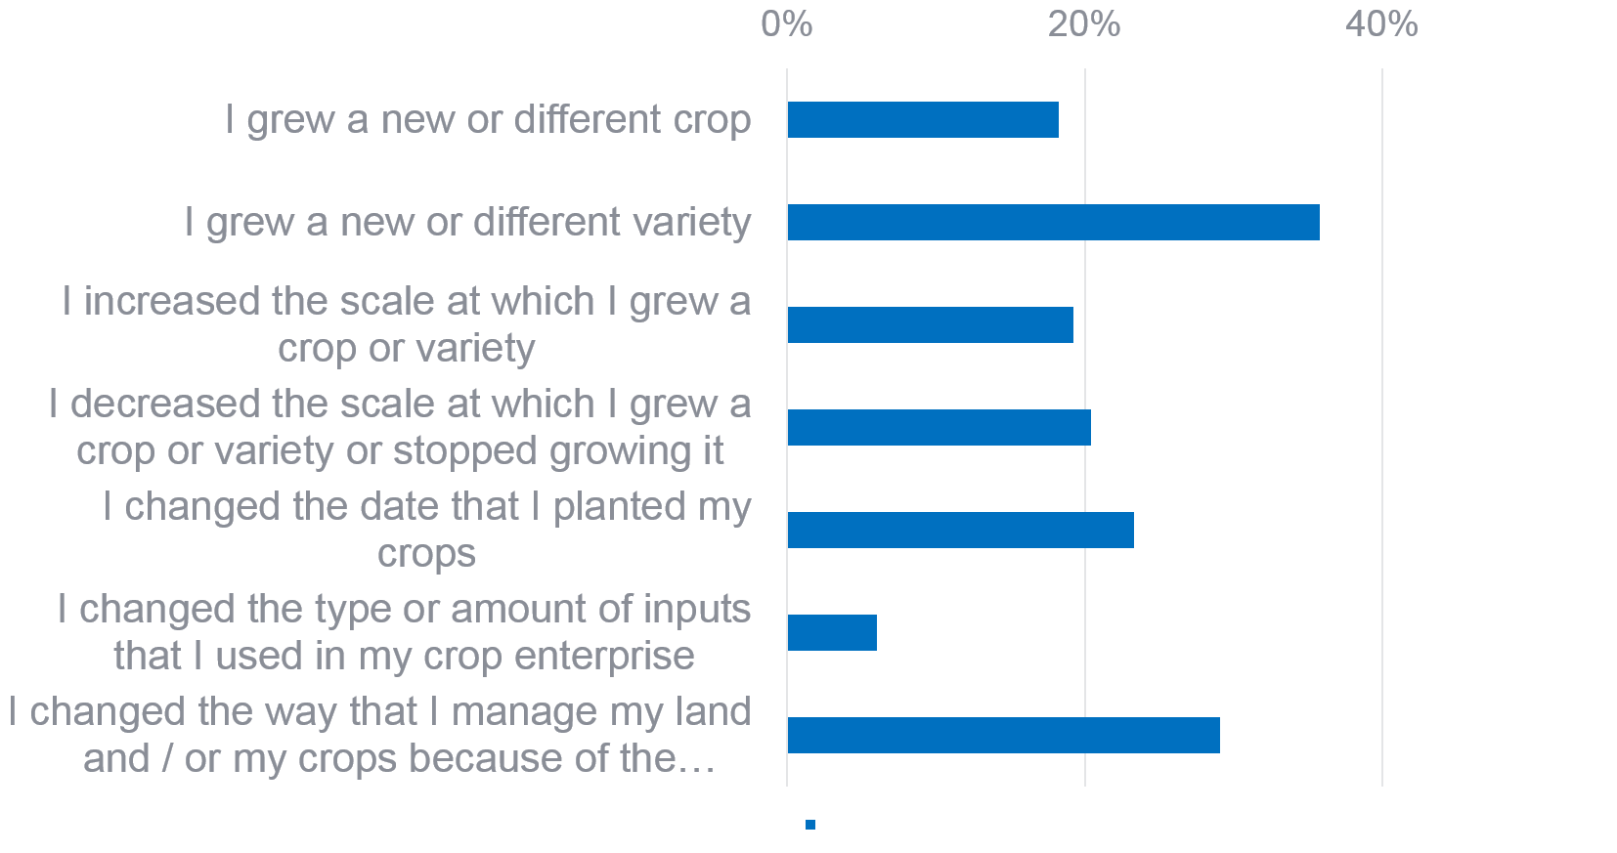Select the 'I grew a new or different variety' label
This screenshot has height=853, width=1617.
click(x=467, y=223)
